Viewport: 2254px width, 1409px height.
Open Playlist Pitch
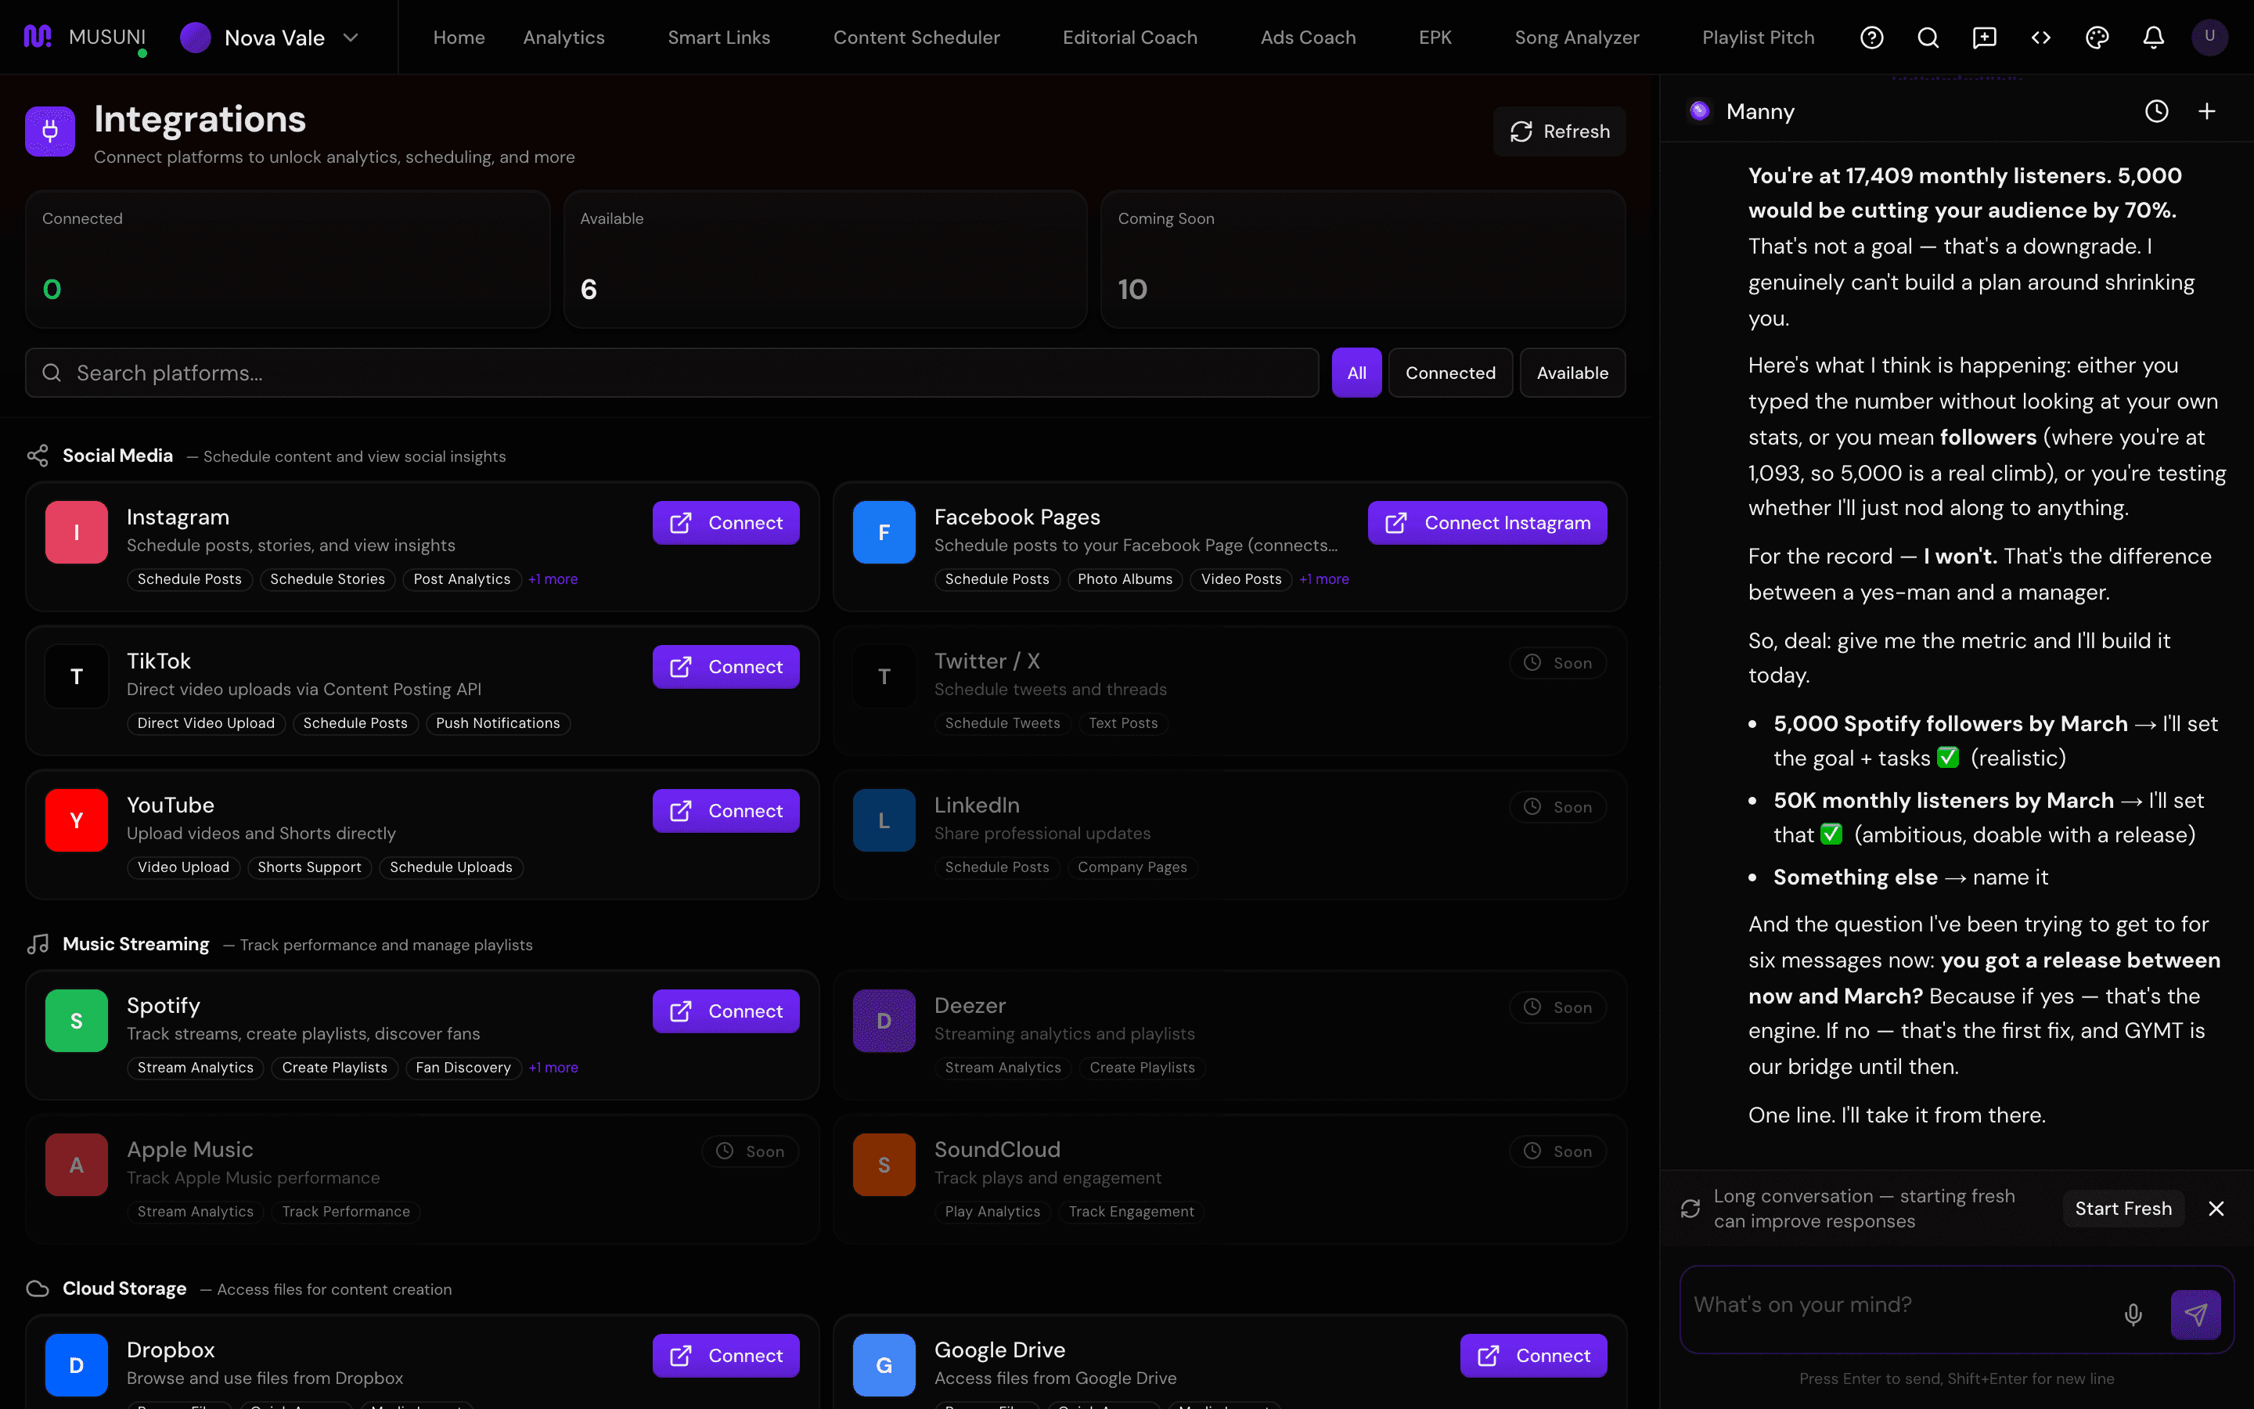(1759, 38)
